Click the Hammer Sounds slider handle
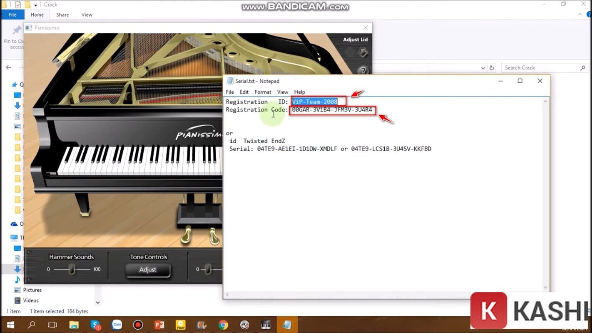 click(x=72, y=269)
